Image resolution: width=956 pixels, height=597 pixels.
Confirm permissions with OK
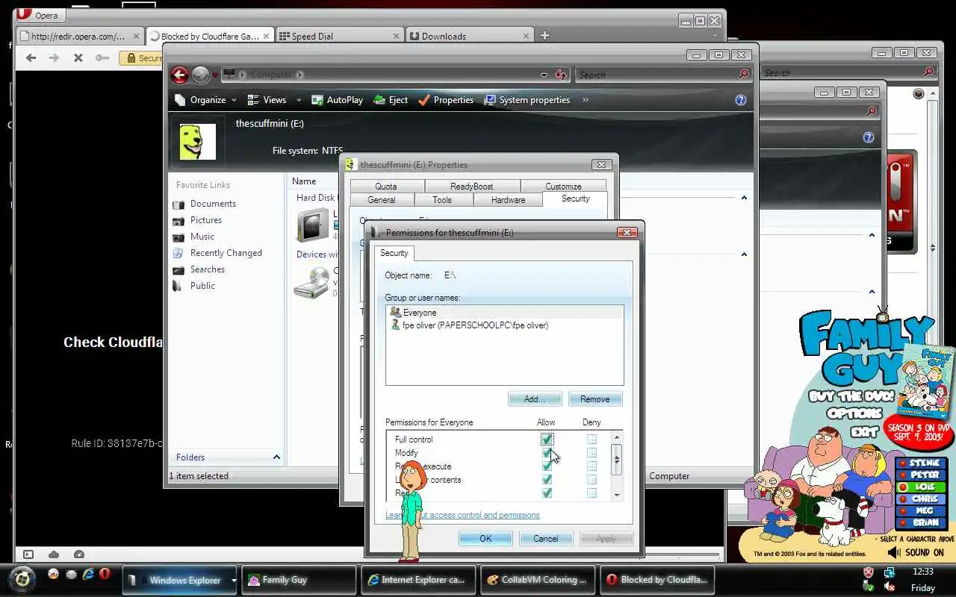pyautogui.click(x=485, y=539)
